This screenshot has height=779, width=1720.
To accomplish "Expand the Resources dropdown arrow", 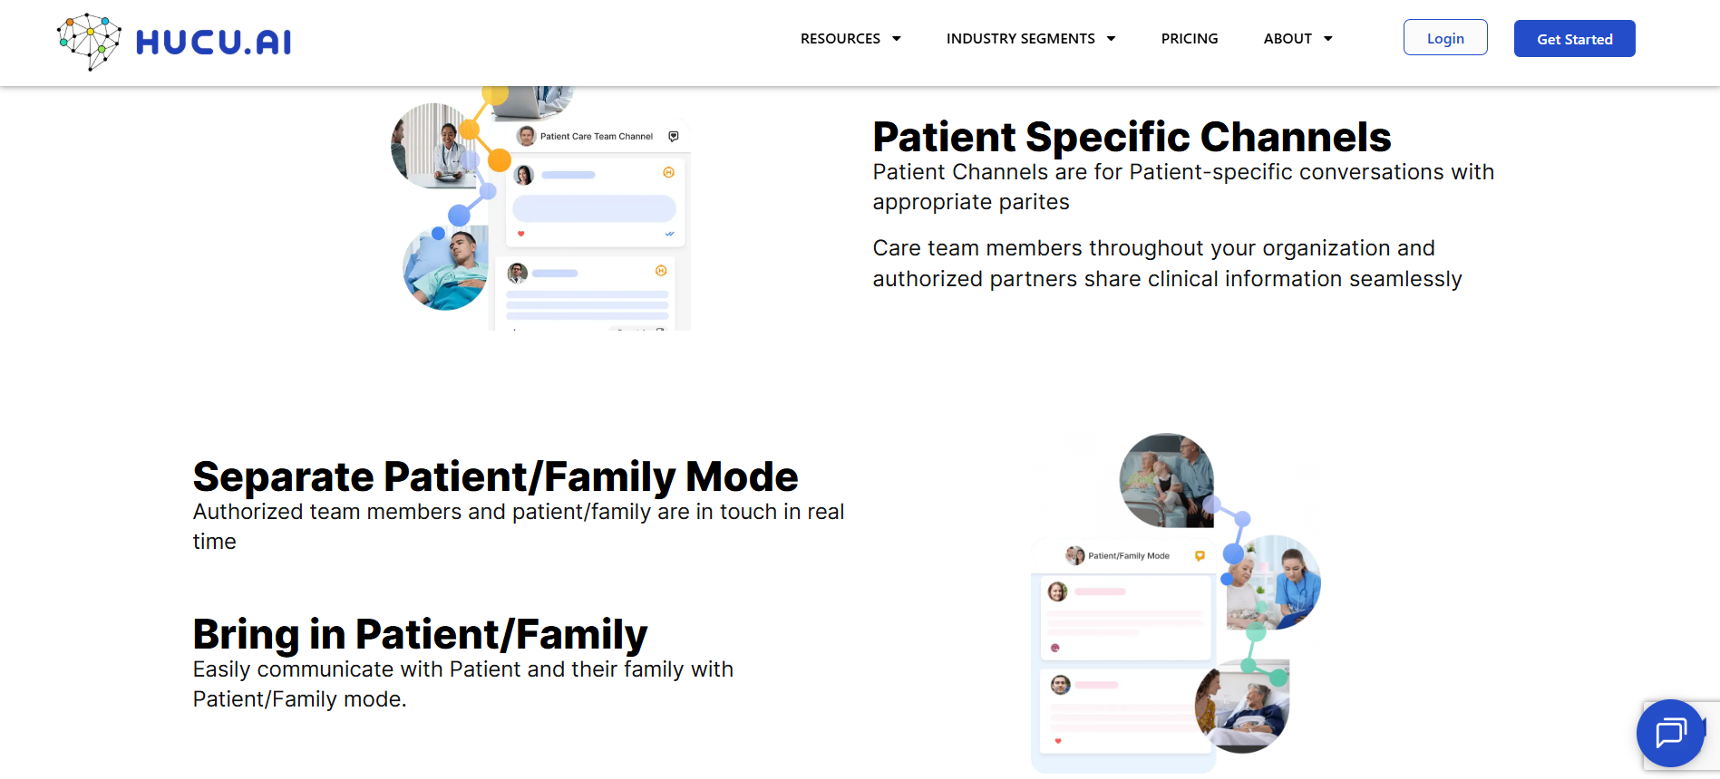I will tap(897, 39).
